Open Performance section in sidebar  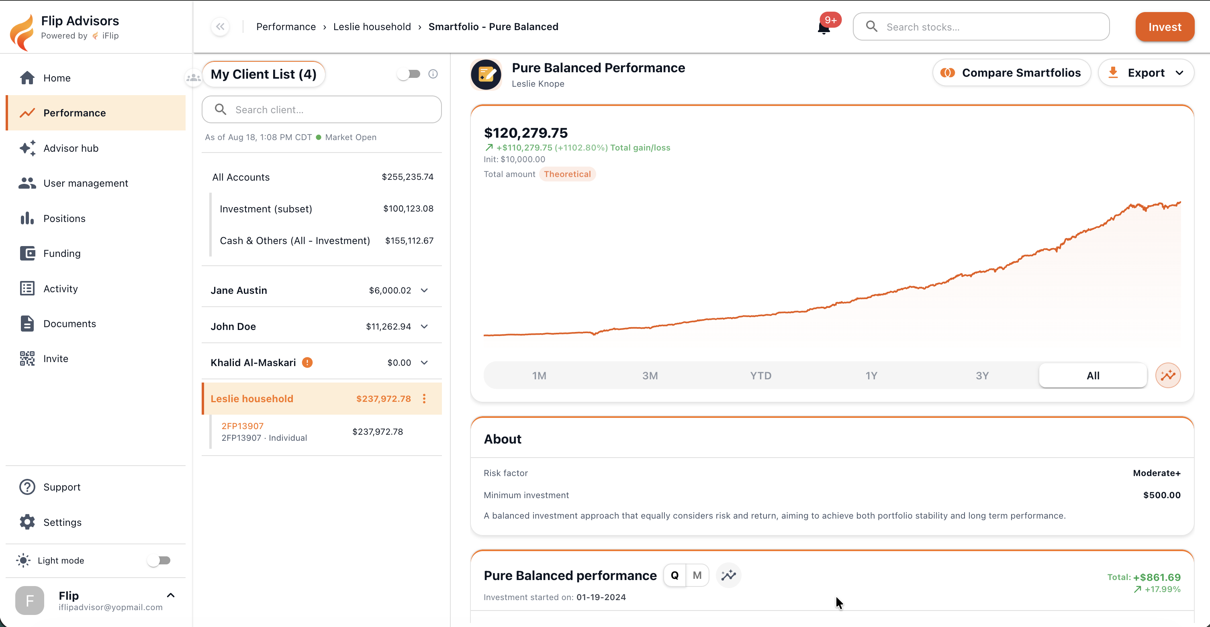(95, 113)
